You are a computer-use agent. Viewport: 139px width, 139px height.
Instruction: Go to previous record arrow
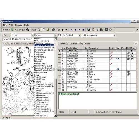click(x=75, y=30)
